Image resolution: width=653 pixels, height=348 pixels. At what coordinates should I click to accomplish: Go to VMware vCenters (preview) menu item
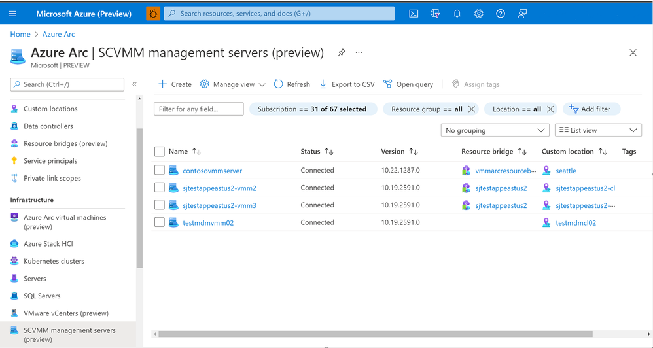point(67,313)
